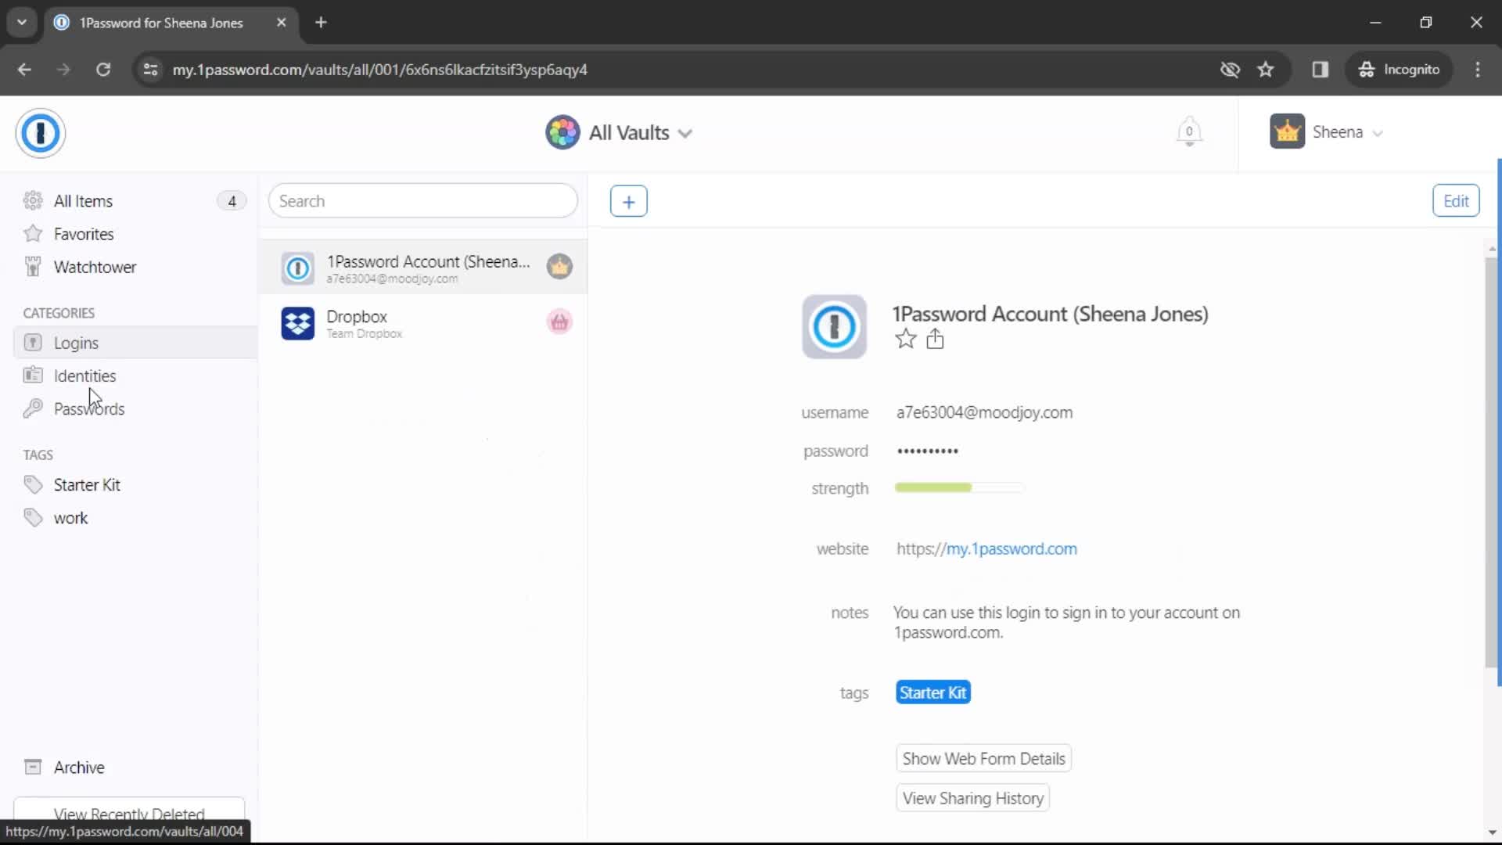The height and width of the screenshot is (845, 1502).
Task: Select the work tag in sidebar
Action: coord(71,518)
